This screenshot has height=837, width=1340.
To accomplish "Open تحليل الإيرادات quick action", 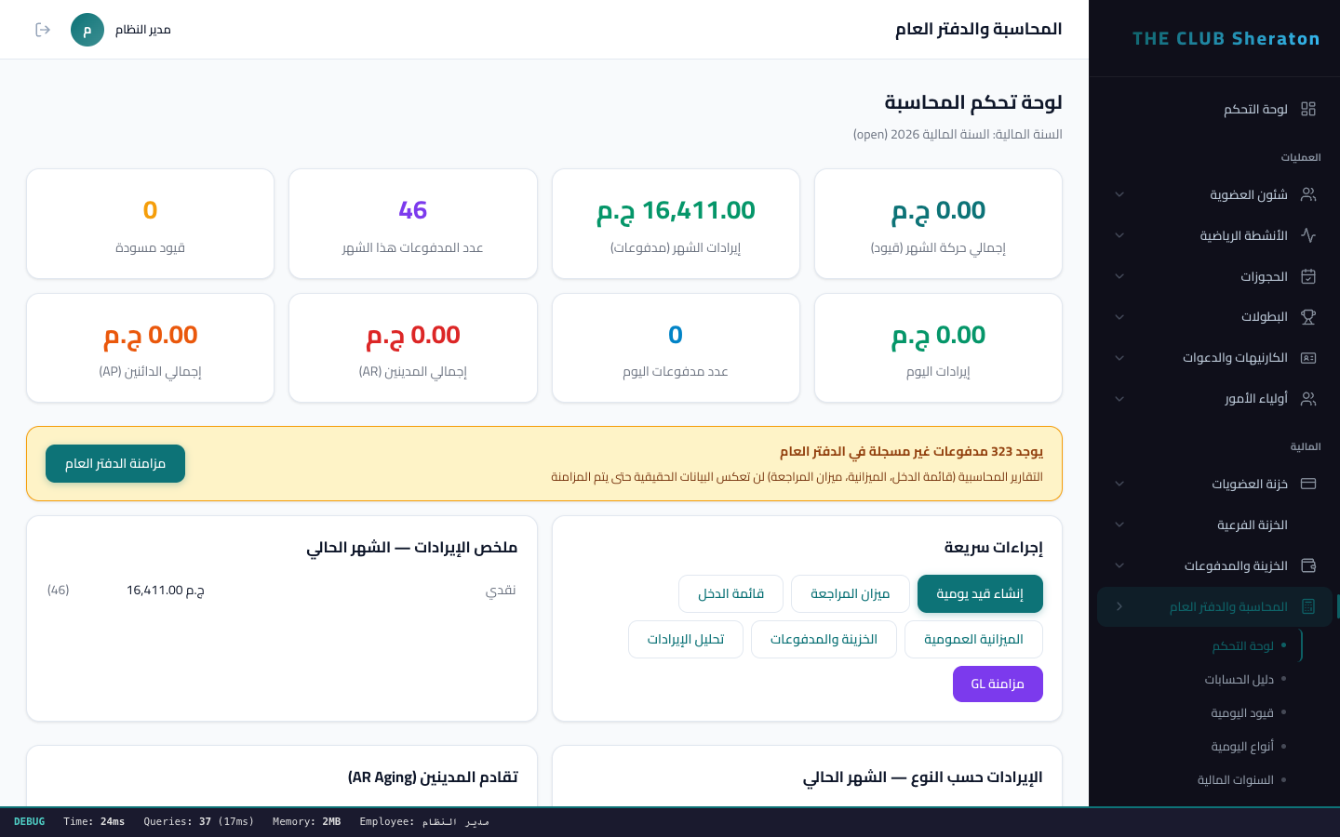I will point(686,639).
